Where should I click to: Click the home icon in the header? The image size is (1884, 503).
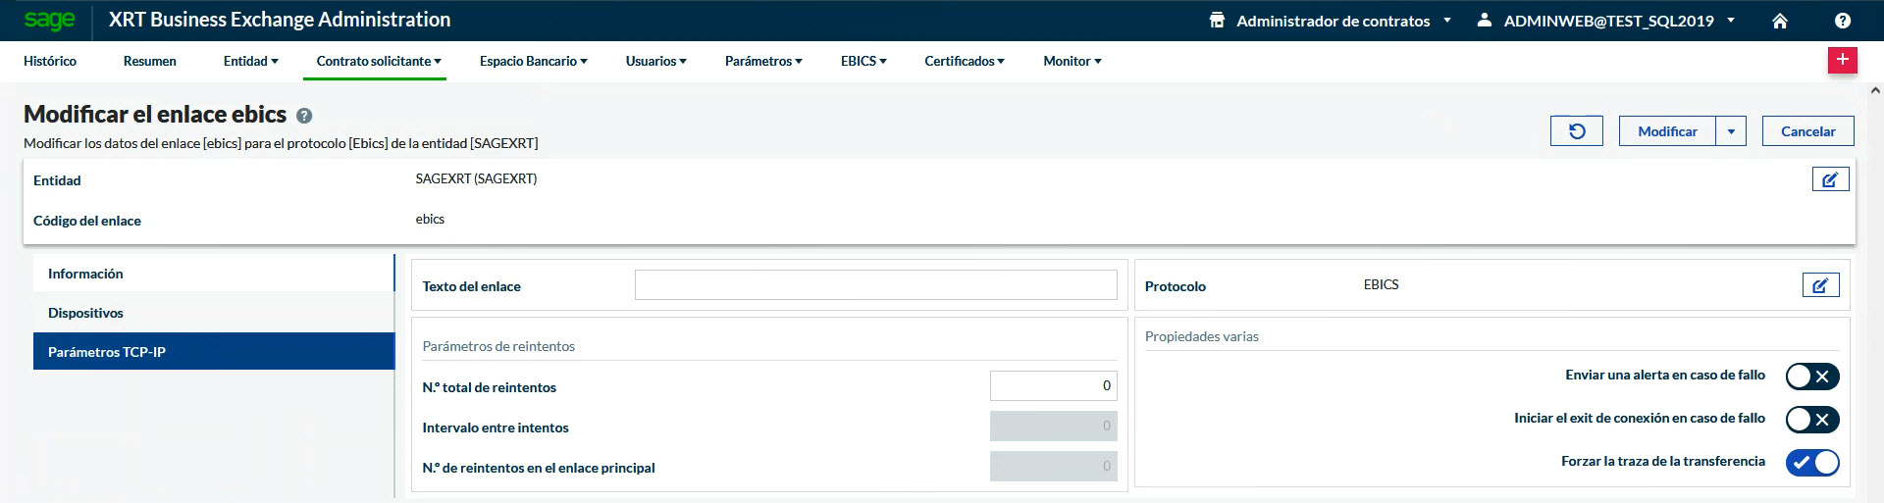click(1780, 21)
